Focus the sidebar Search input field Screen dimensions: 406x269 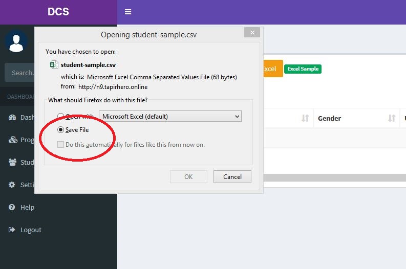tap(20, 73)
